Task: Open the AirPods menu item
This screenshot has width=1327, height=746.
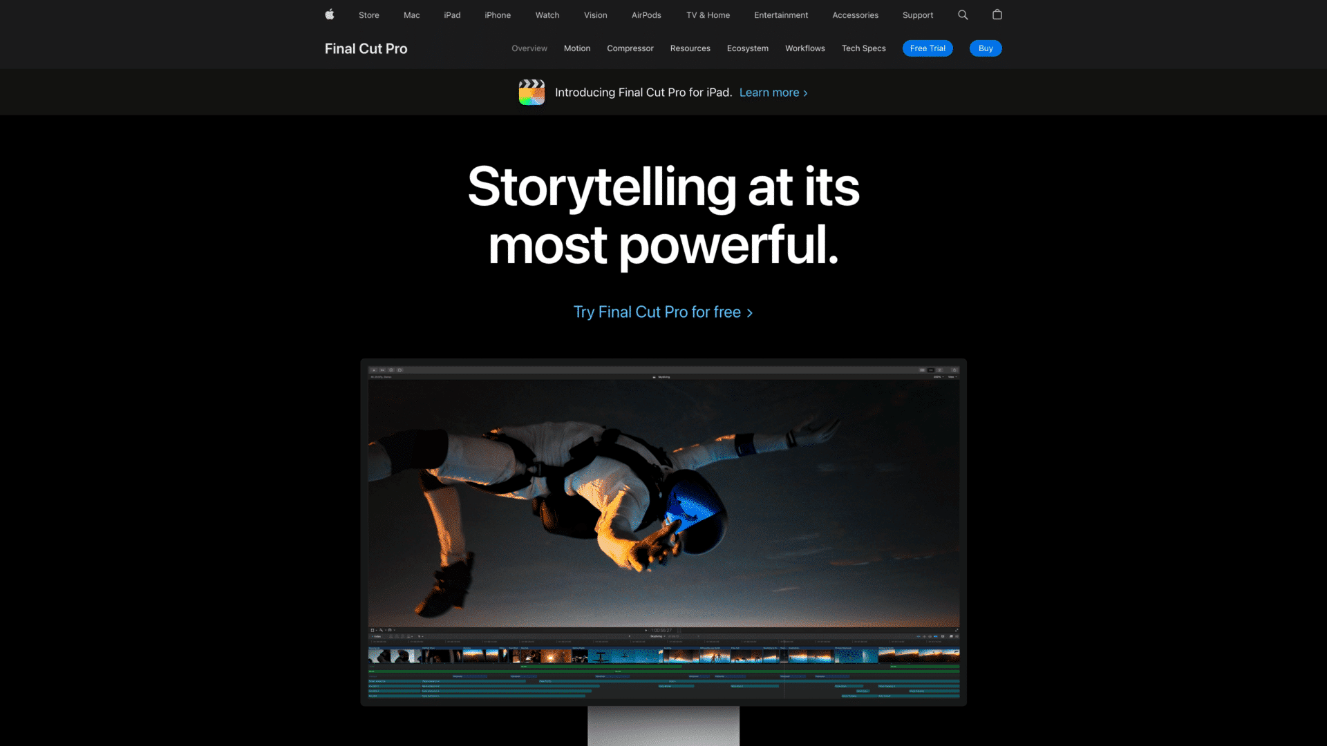Action: (646, 15)
